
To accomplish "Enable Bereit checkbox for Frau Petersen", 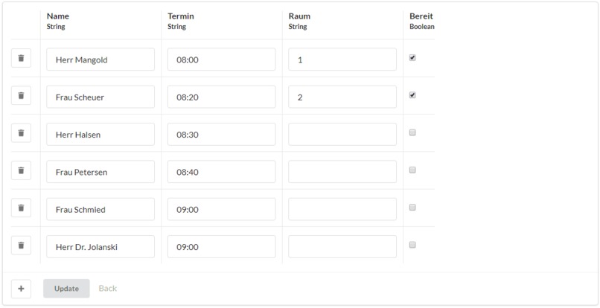I will click(412, 170).
